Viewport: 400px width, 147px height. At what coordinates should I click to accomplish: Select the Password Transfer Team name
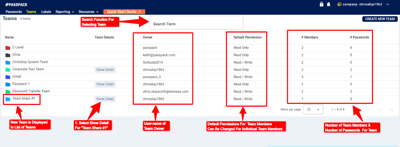31,91
